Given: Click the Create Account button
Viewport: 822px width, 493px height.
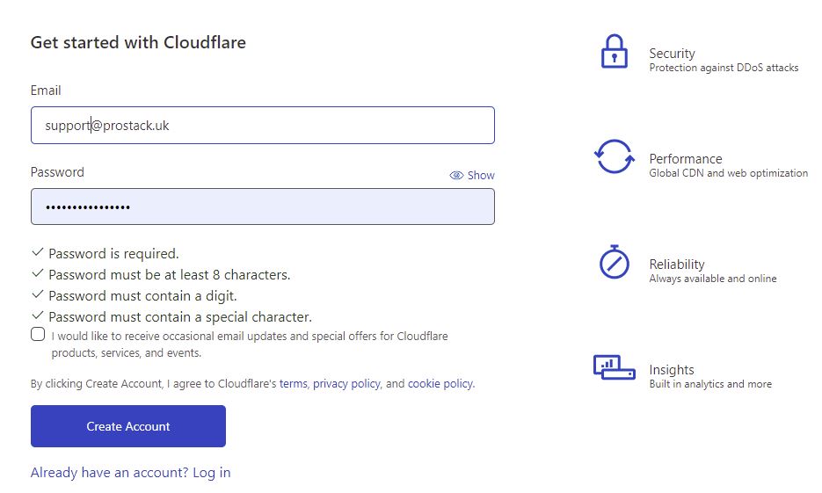Looking at the screenshot, I should [x=127, y=426].
